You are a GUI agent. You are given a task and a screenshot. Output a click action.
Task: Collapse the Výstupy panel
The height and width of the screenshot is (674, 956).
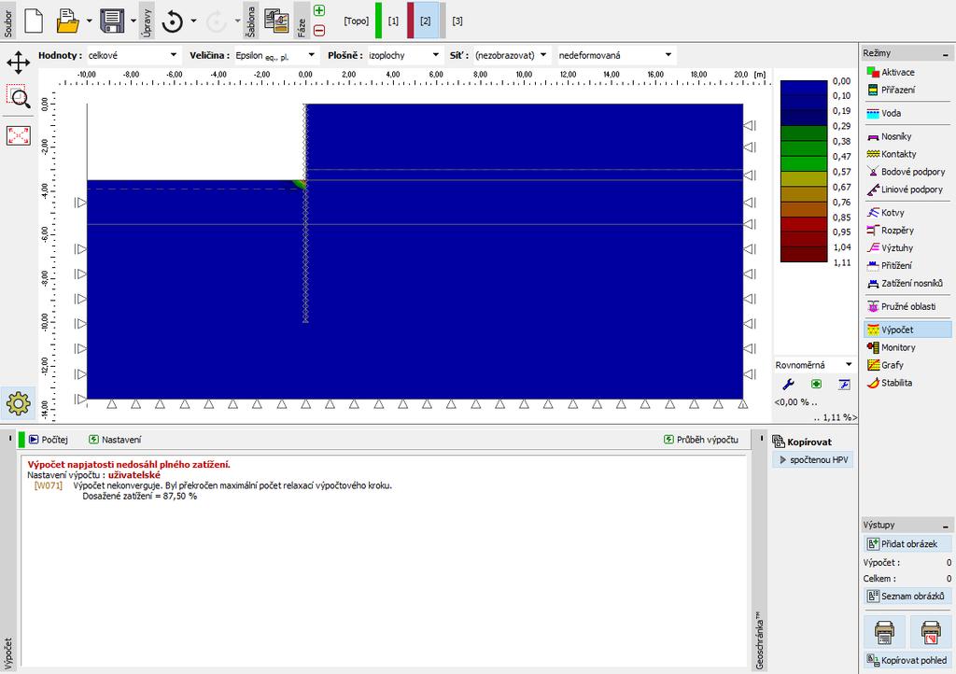946,526
